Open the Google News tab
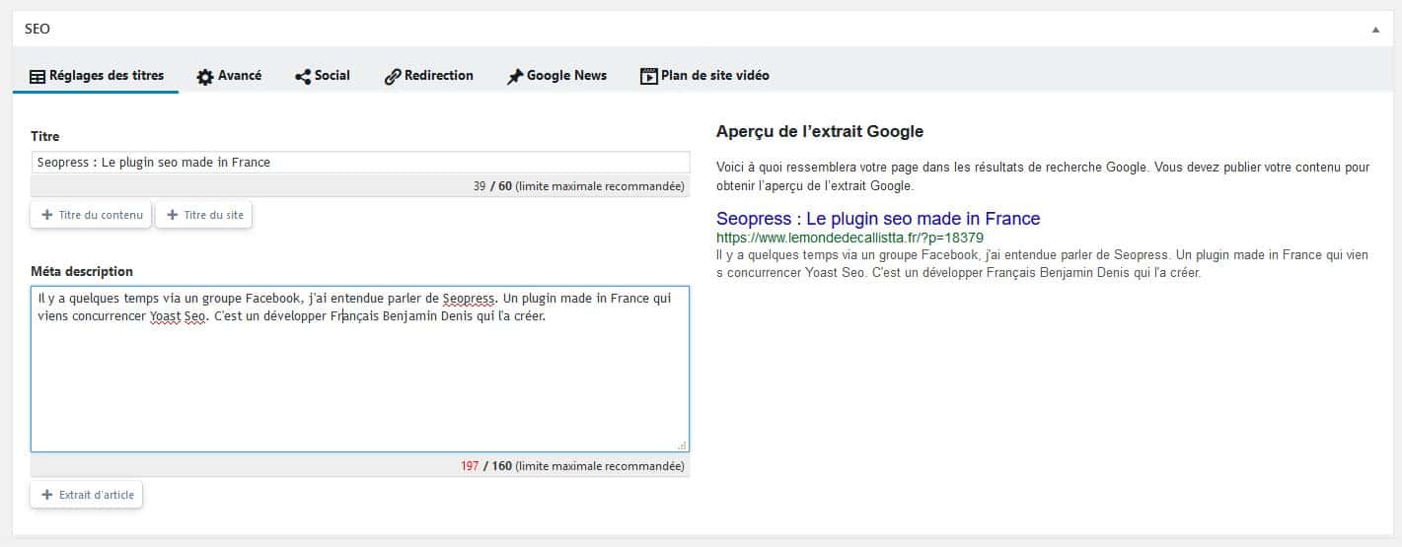 pos(556,75)
